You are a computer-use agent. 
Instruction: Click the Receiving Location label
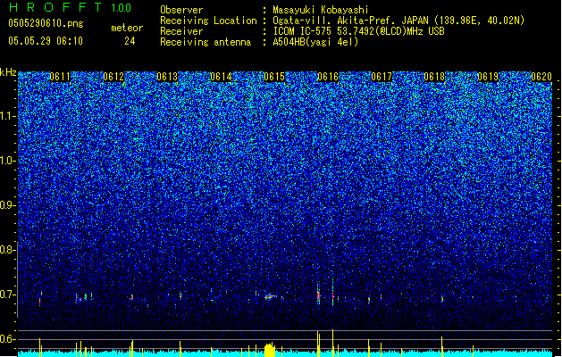click(208, 21)
